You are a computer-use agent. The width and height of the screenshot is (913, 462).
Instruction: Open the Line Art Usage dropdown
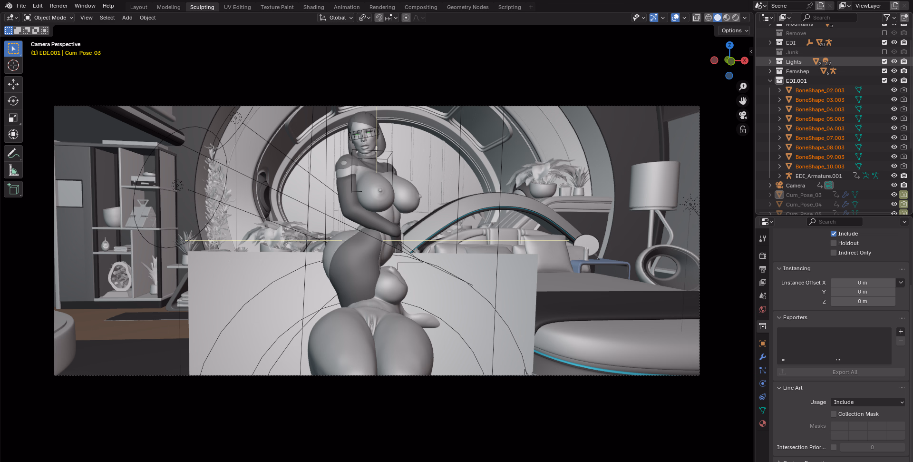pos(868,402)
